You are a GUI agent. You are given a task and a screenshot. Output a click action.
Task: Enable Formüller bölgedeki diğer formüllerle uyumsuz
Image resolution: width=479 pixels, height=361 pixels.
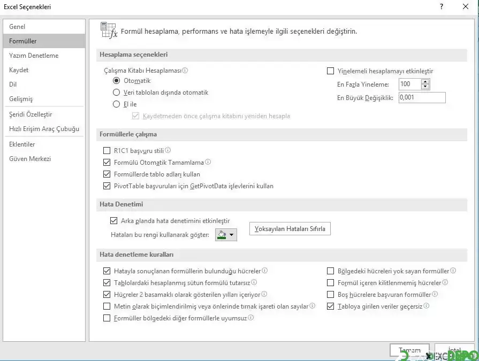point(107,318)
